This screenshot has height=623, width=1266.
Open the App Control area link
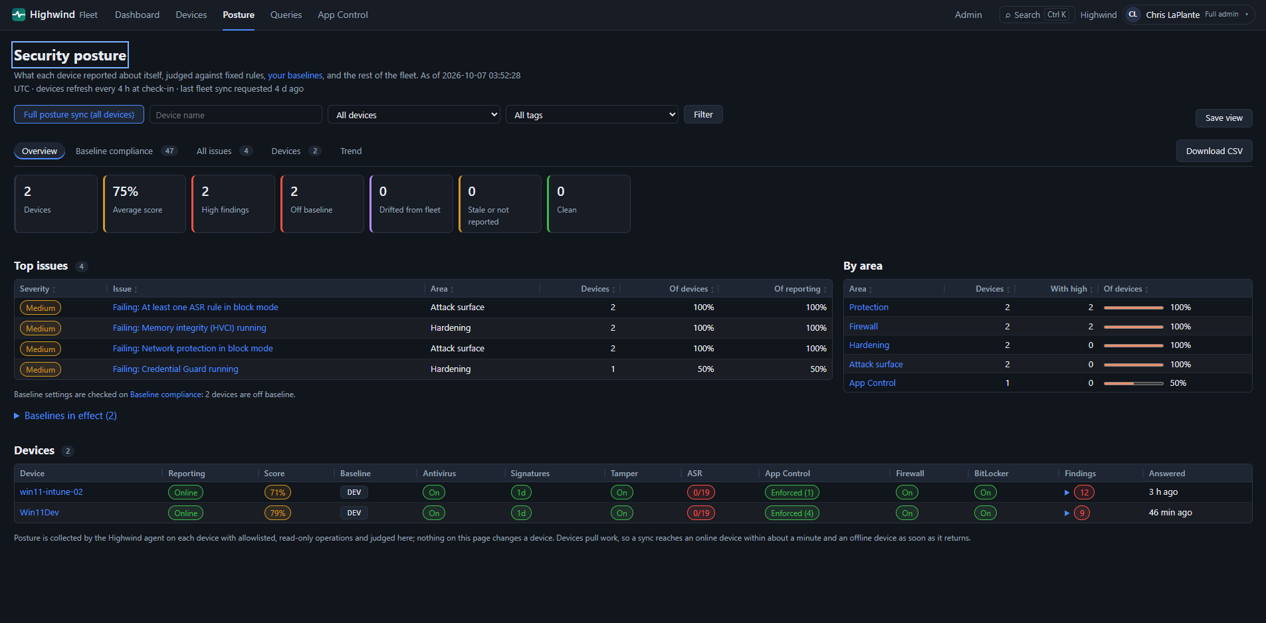coord(873,383)
